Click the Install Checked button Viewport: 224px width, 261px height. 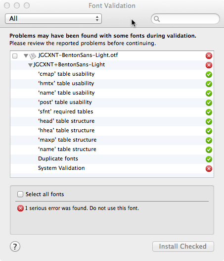[183, 246]
